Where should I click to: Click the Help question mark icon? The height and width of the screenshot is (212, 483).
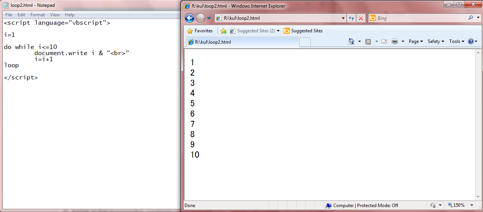(x=471, y=41)
